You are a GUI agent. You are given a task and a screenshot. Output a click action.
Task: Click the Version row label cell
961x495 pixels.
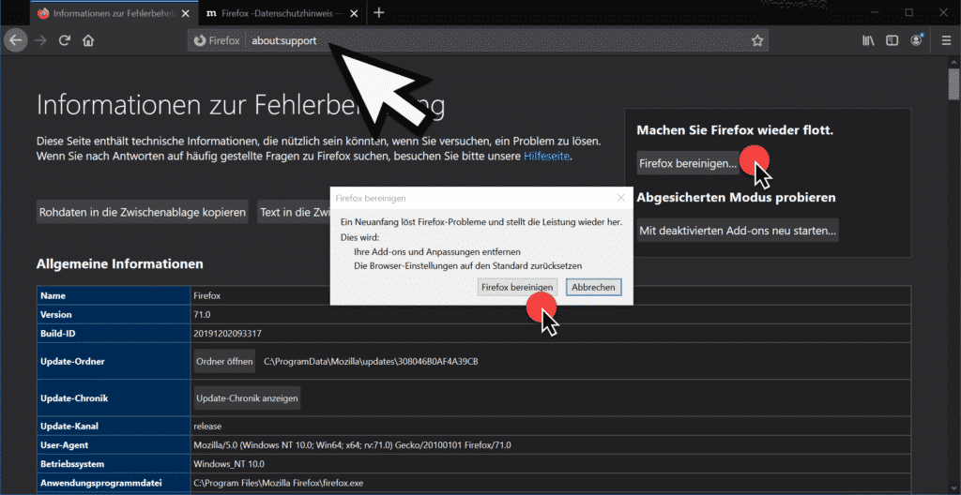pyautogui.click(x=114, y=314)
